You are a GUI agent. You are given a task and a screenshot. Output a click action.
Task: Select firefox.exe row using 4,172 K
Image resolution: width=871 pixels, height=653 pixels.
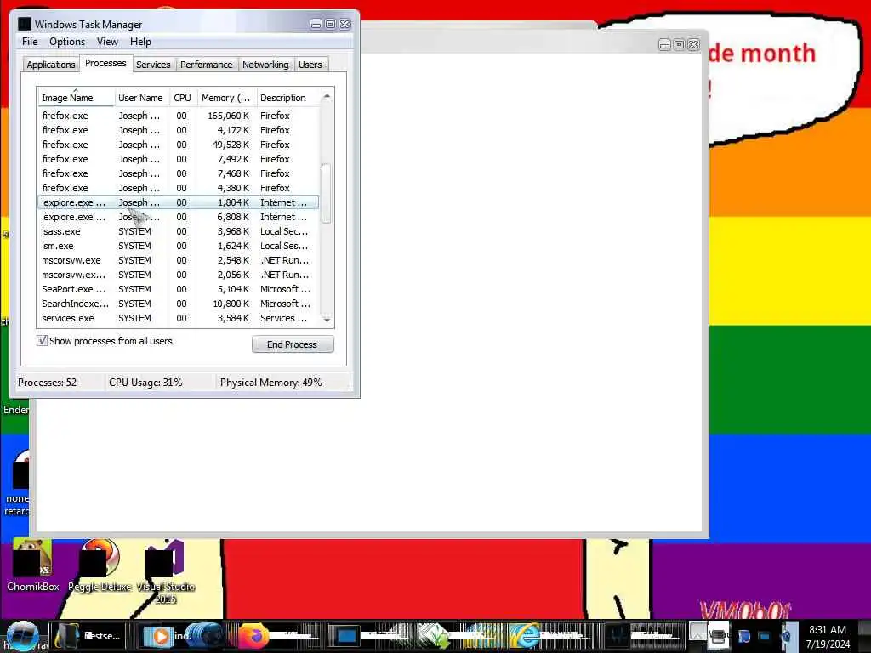click(x=179, y=130)
